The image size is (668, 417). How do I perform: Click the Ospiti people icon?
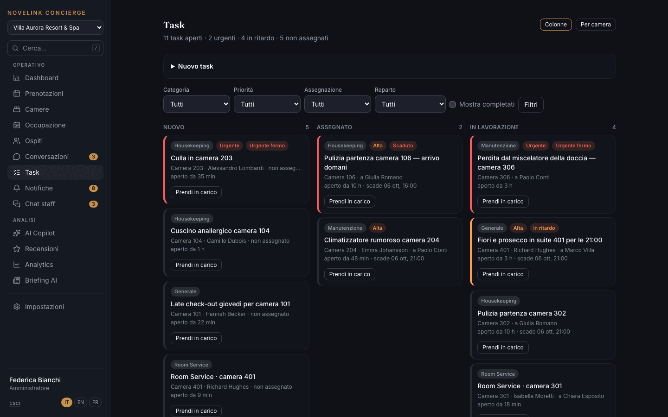[17, 141]
